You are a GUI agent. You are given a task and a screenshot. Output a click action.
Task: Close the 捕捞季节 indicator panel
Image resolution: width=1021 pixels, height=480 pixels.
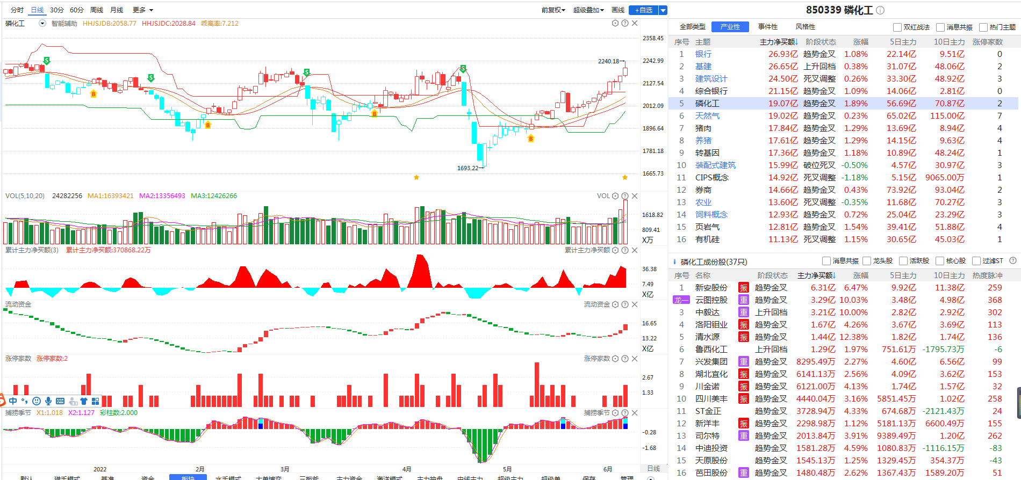[x=635, y=413]
